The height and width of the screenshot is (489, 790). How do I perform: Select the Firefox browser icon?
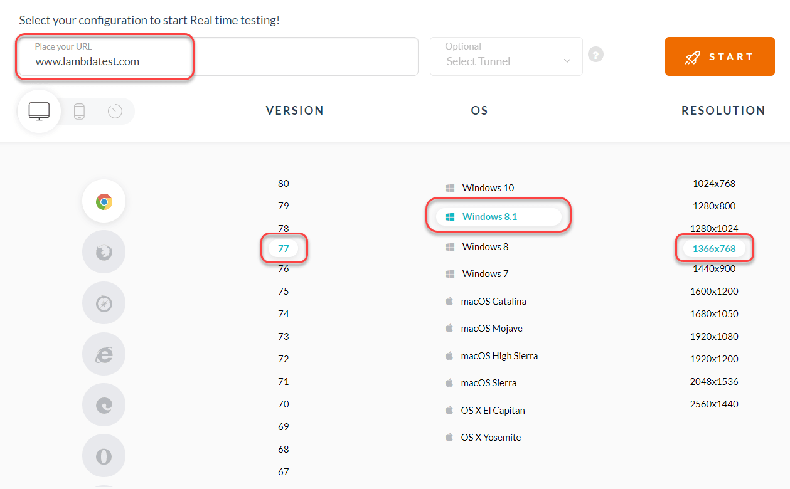coord(104,252)
